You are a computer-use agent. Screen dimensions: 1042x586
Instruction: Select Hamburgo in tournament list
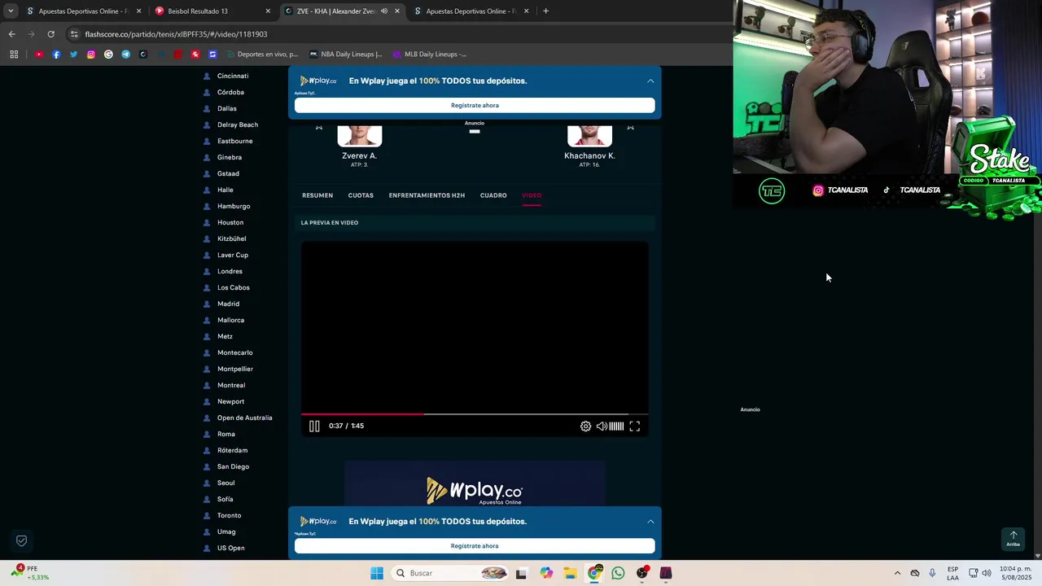(234, 206)
